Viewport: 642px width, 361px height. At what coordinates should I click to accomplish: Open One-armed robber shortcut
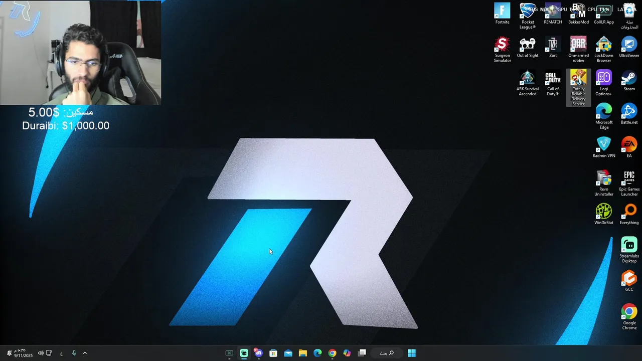pyautogui.click(x=578, y=50)
